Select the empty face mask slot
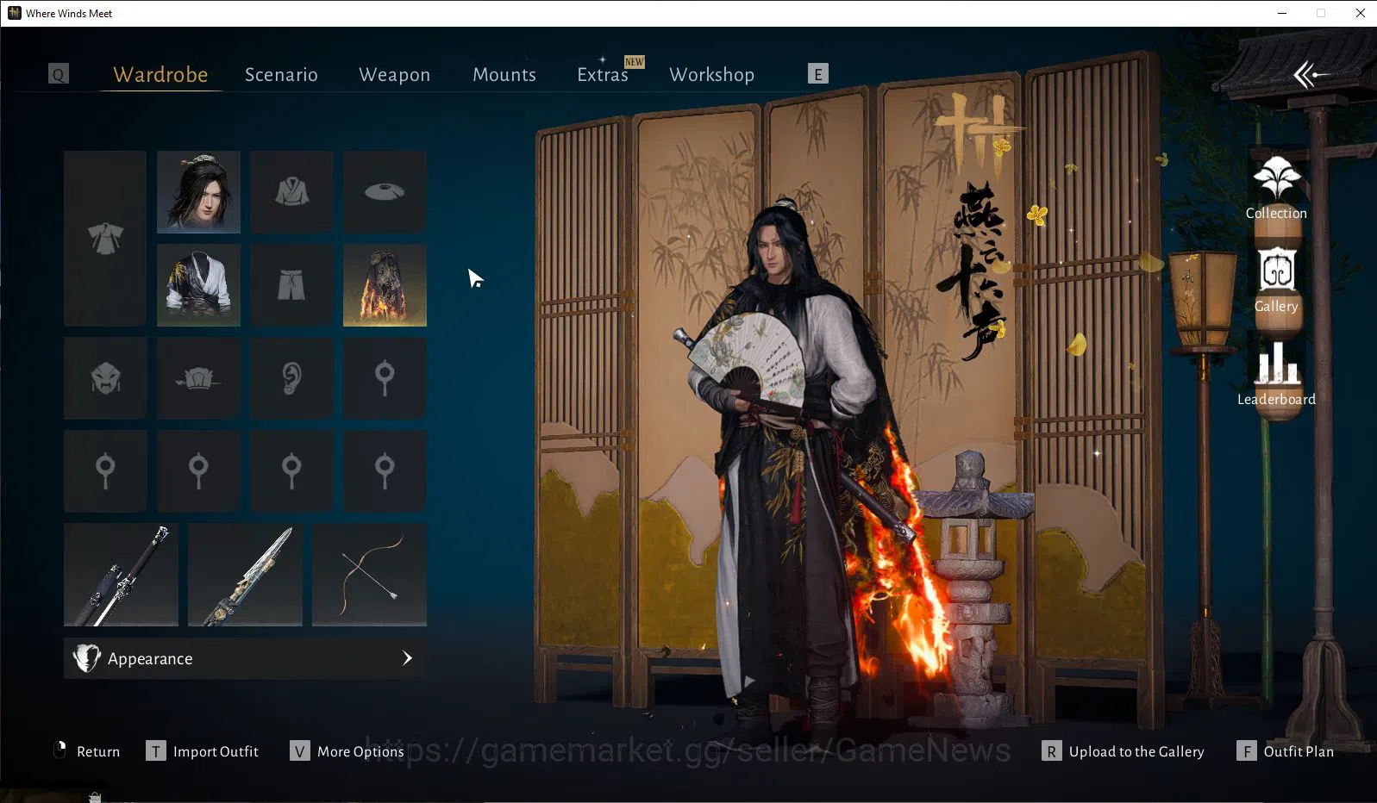 point(105,378)
